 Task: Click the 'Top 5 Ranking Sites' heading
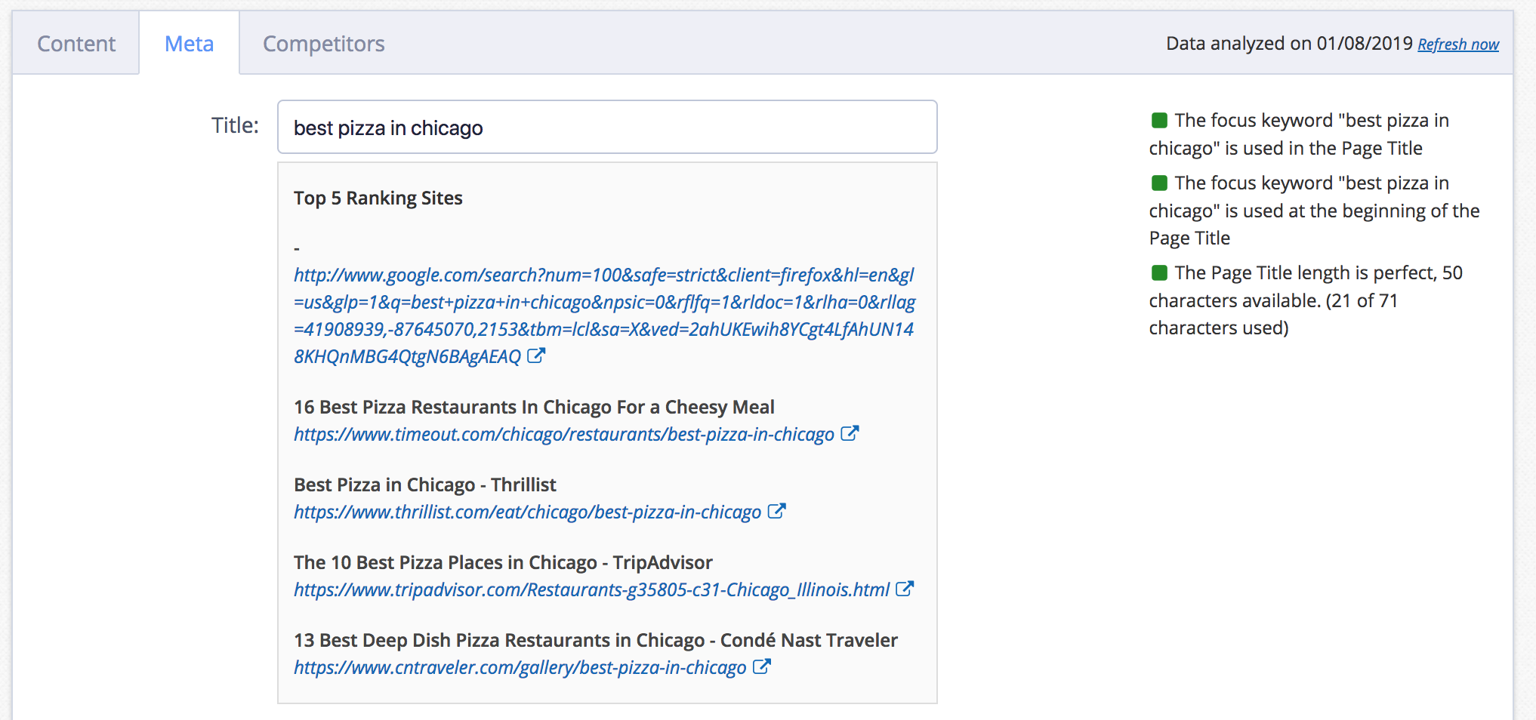coord(378,198)
